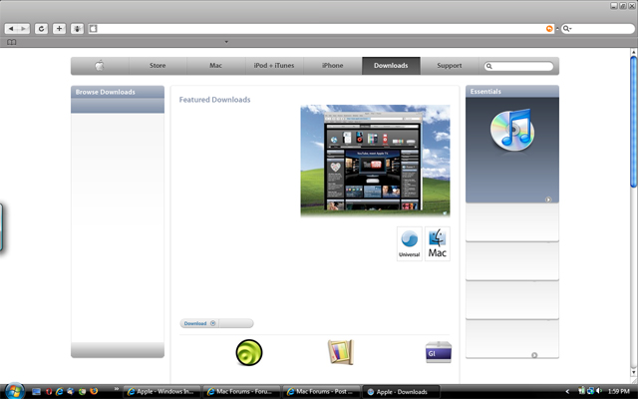Click the Featured Downloads heading
Image resolution: width=638 pixels, height=399 pixels.
click(215, 100)
